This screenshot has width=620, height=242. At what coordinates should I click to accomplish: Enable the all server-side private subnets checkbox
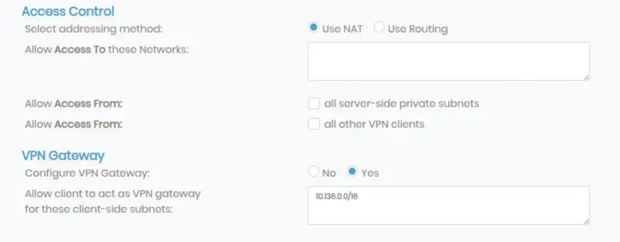314,103
